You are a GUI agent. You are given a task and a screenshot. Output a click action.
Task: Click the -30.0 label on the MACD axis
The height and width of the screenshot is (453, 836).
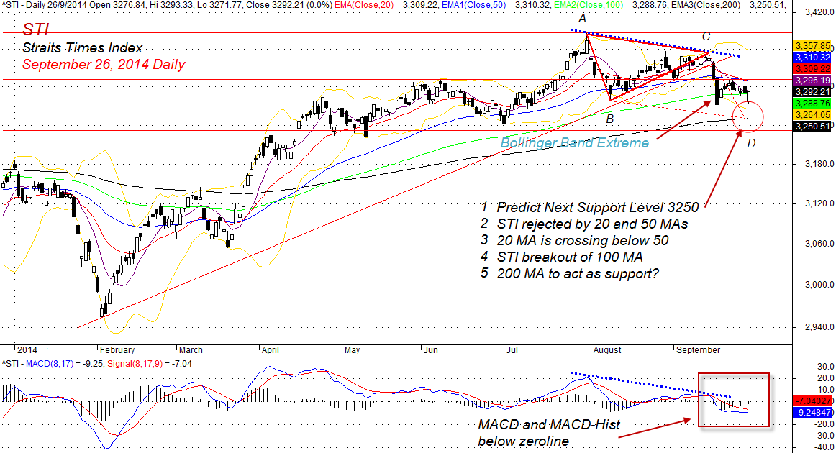click(x=824, y=436)
